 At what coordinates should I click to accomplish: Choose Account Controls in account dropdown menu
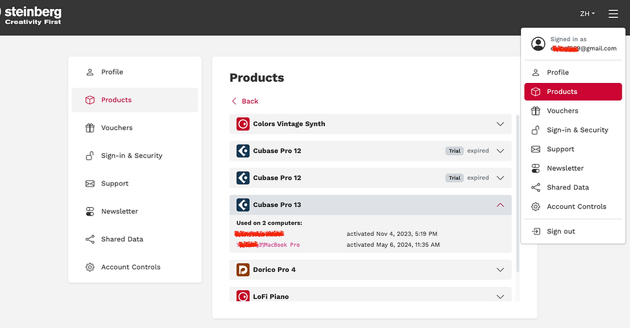point(573,206)
